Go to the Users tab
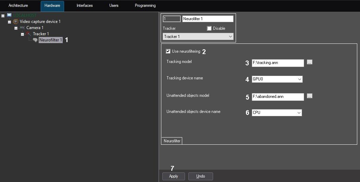Screen dimensions: 360x182 point(114,5)
